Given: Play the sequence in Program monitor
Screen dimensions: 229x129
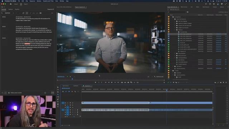Looking at the screenshot, I should click(x=112, y=82).
